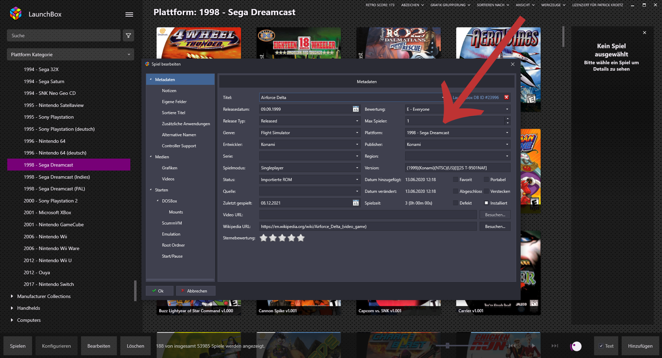This screenshot has height=358, width=662.
Task: Toggle the Defekt checkbox
Action: point(455,203)
